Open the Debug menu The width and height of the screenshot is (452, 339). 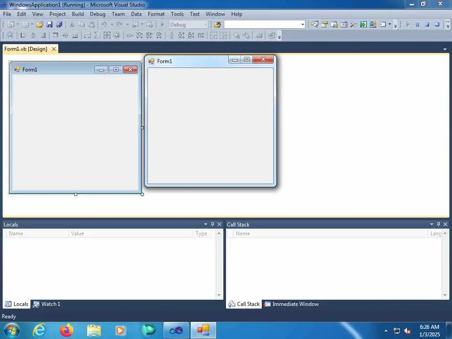pos(98,14)
